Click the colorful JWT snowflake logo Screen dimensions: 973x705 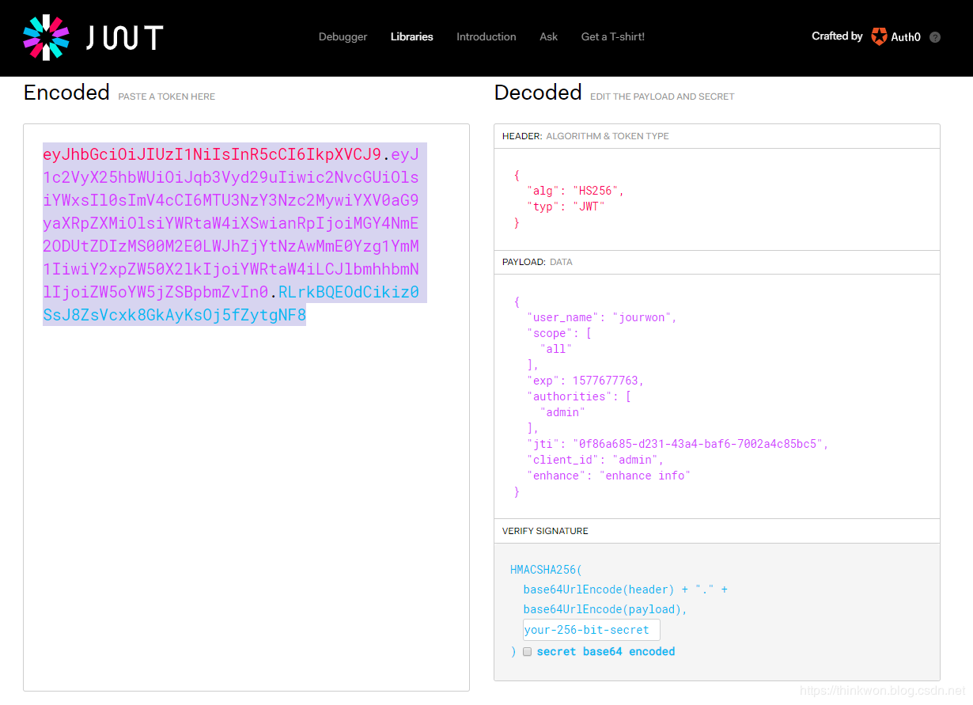[45, 37]
